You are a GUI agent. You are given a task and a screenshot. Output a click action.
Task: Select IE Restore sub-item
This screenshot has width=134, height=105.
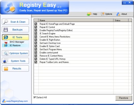(15, 45)
